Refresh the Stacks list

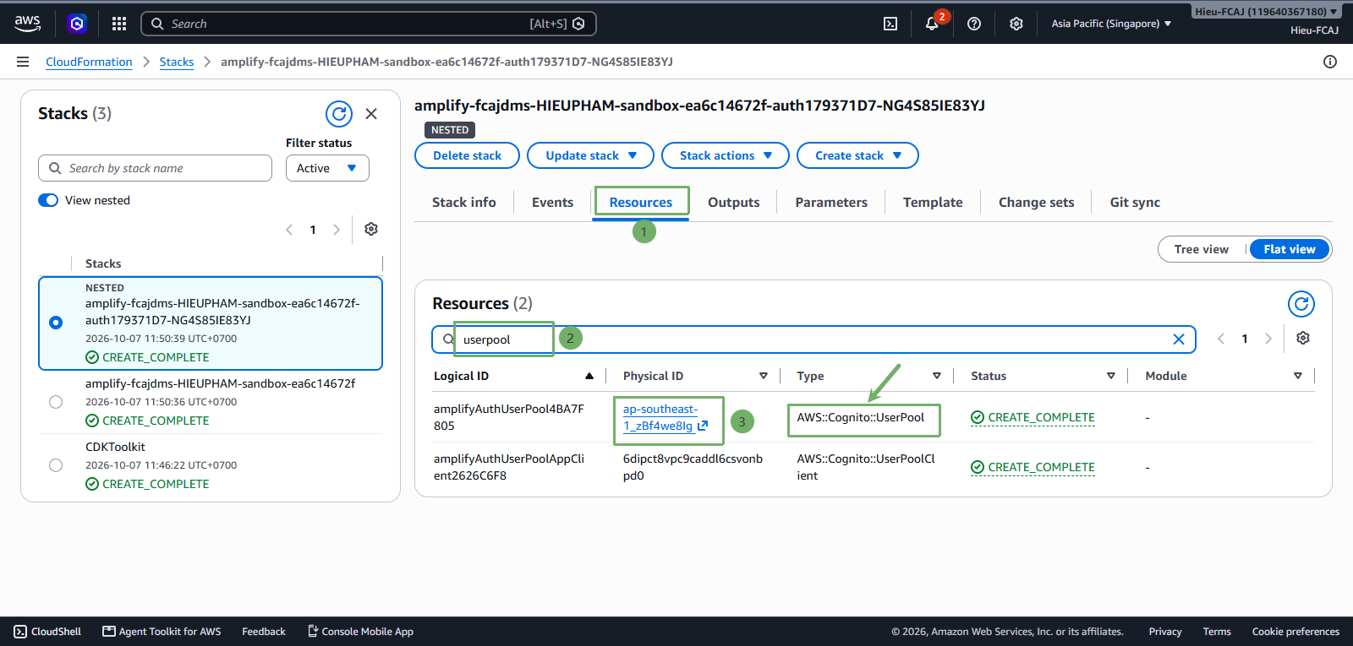pos(339,114)
